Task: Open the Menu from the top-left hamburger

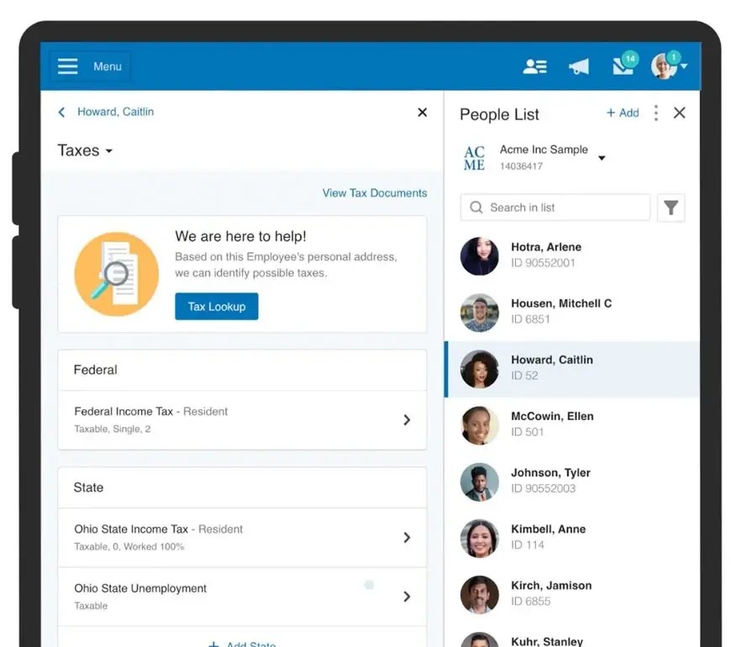Action: (67, 66)
